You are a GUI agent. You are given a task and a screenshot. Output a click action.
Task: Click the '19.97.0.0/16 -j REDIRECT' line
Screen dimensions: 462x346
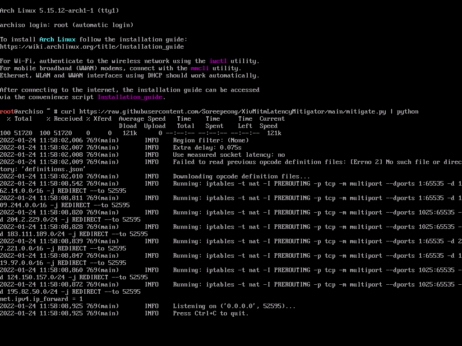tap(63, 263)
